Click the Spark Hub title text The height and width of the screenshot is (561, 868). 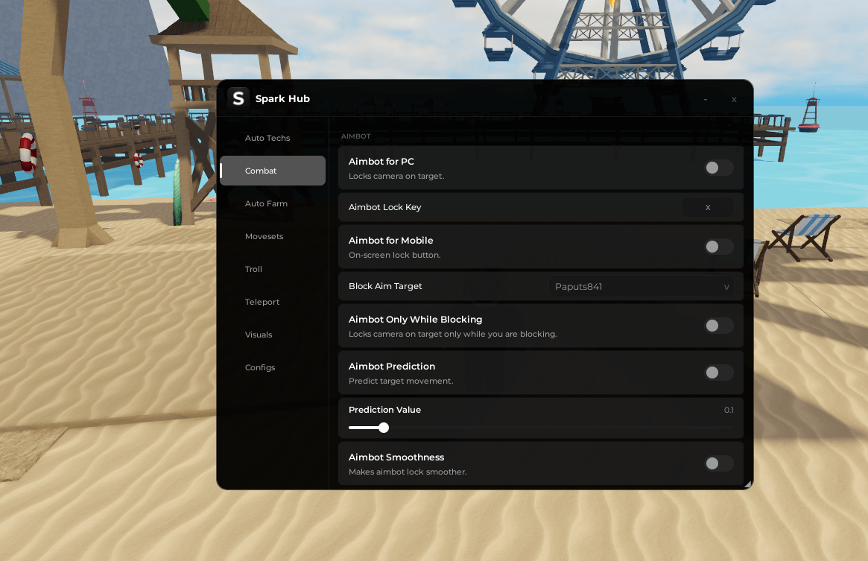coord(282,98)
